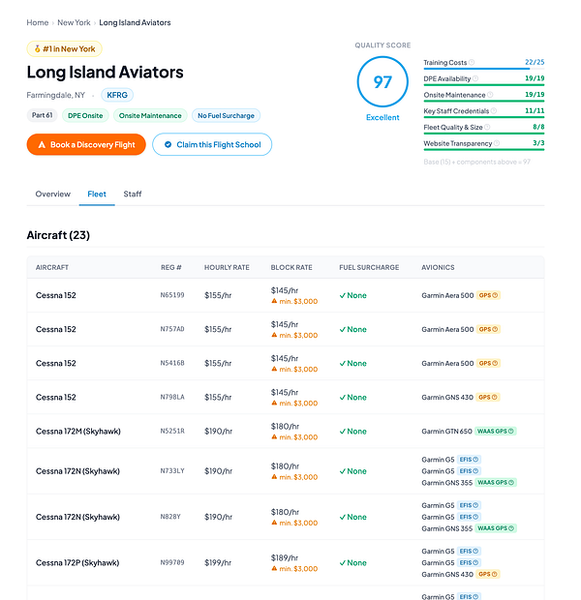Click Claim this Flight School button
581x600 pixels.
[x=212, y=144]
